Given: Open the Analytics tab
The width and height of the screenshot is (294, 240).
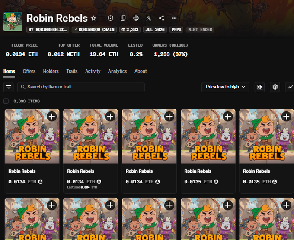Looking at the screenshot, I should [117, 71].
